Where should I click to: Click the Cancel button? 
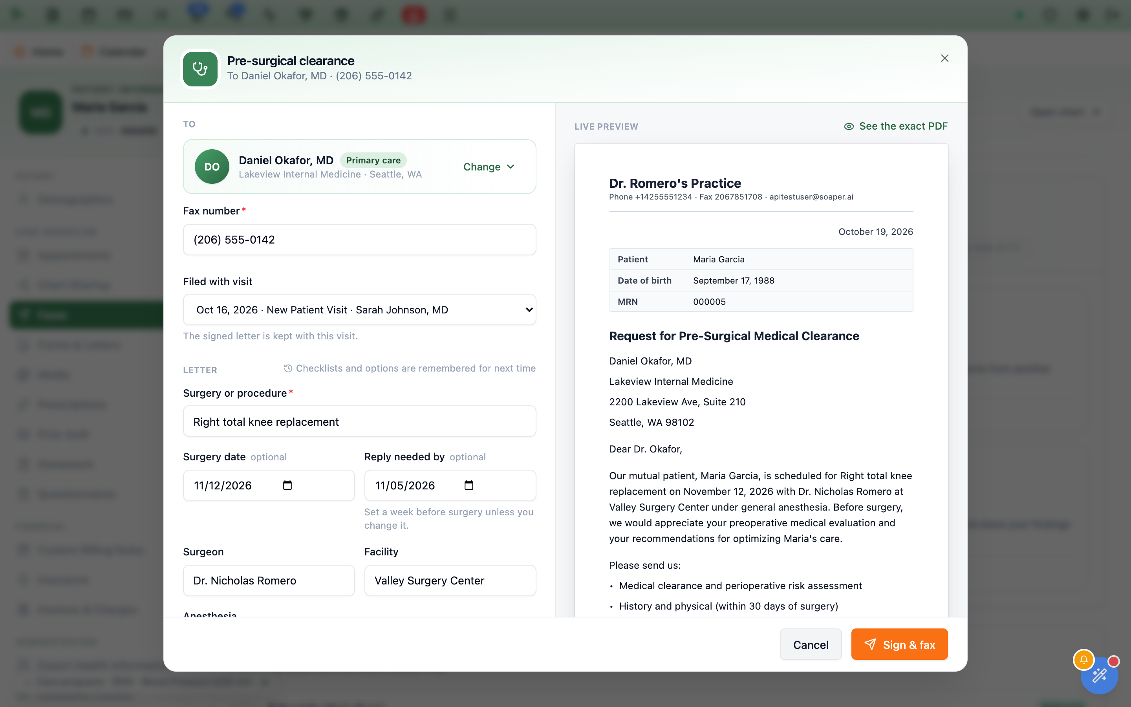(x=811, y=644)
